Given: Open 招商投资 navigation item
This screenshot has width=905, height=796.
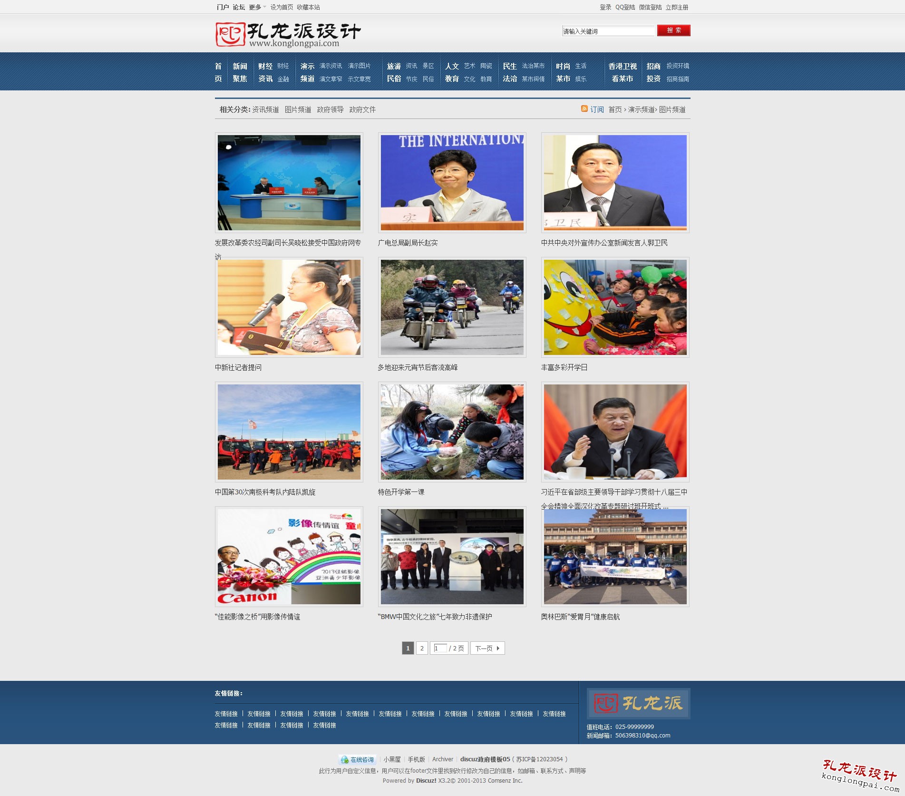Looking at the screenshot, I should tap(653, 72).
